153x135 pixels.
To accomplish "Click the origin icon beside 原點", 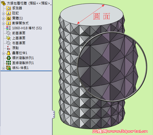I will pyautogui.click(x=9, y=48).
